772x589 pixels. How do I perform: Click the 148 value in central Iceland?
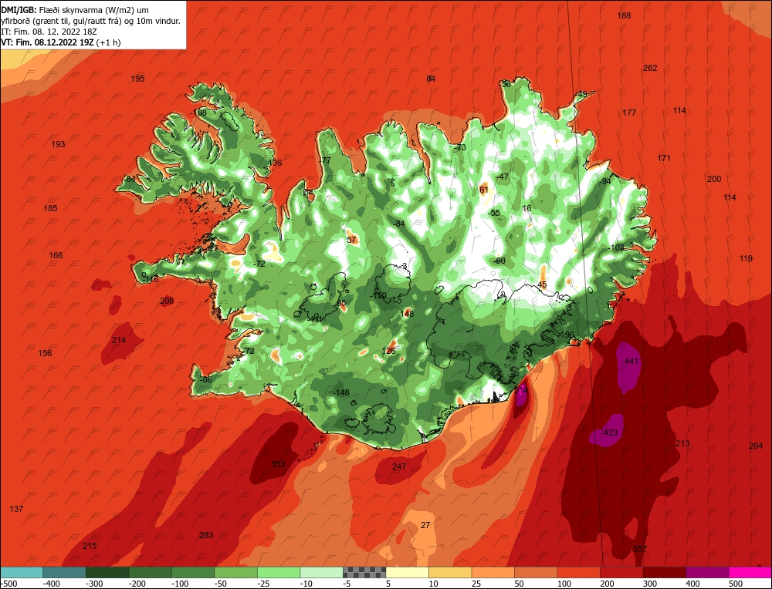[x=407, y=314]
